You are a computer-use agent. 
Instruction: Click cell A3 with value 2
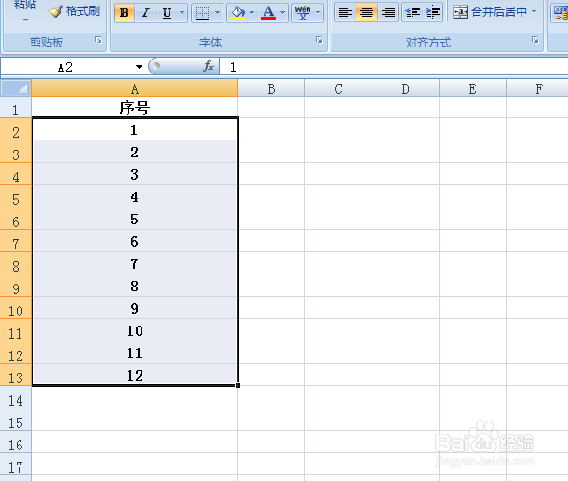click(x=135, y=152)
